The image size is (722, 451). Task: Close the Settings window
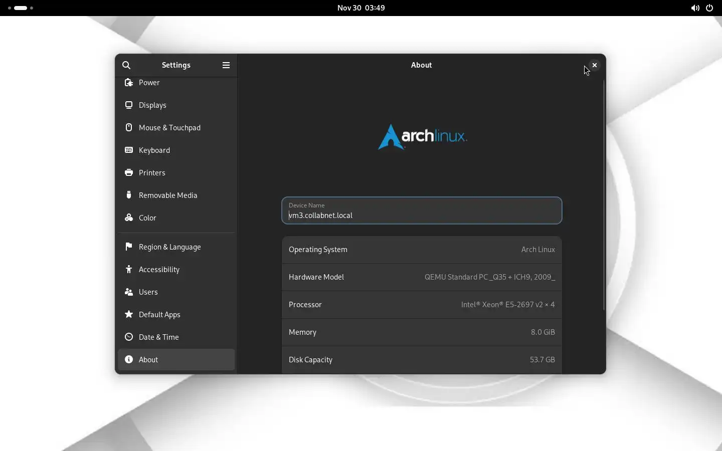(x=595, y=65)
